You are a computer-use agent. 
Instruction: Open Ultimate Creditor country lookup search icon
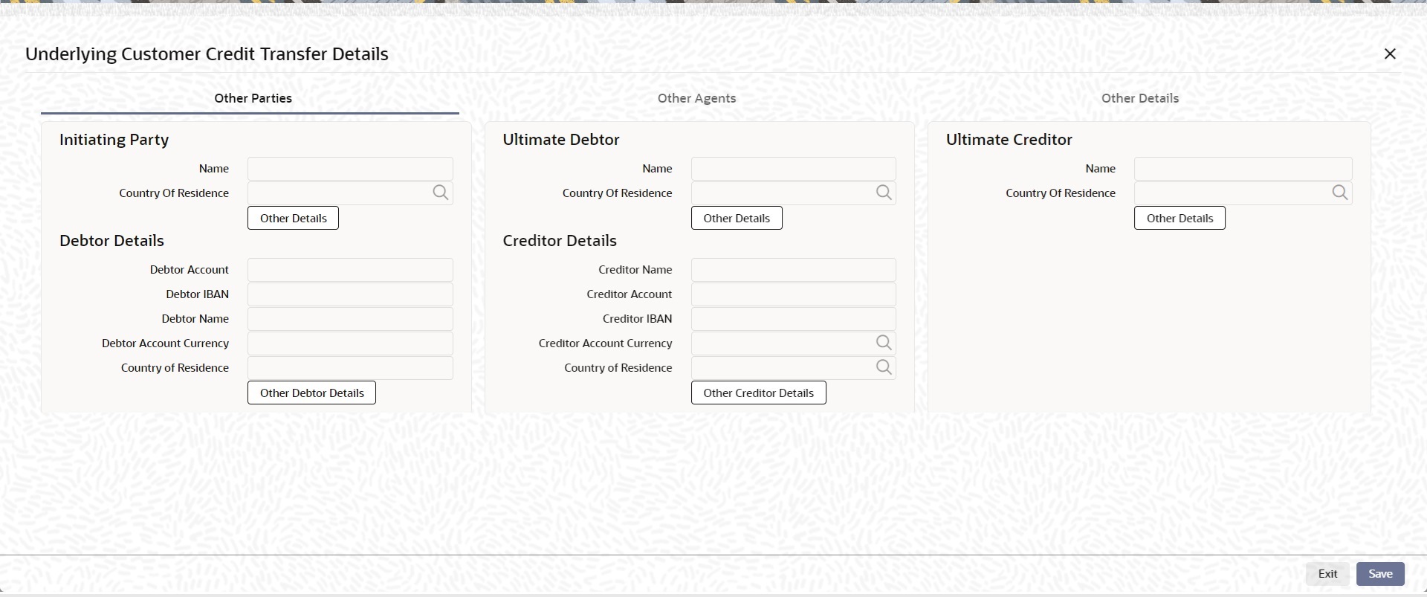pyautogui.click(x=1340, y=193)
